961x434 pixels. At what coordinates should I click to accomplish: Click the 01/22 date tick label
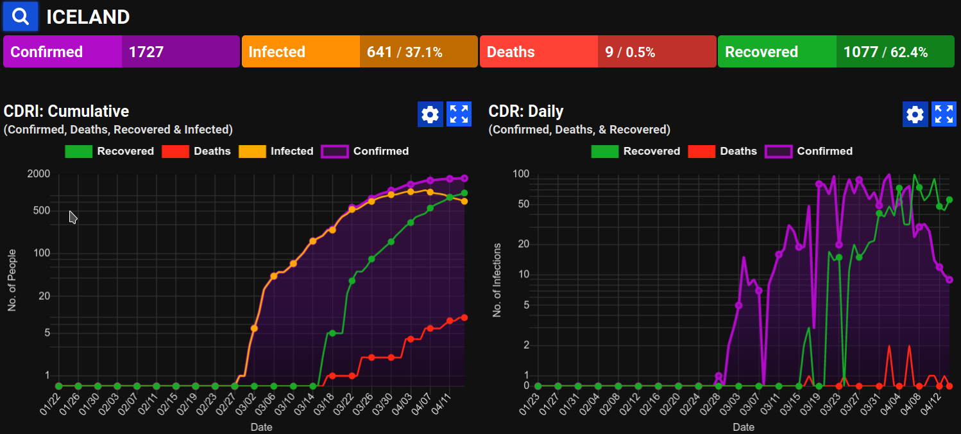[x=49, y=404]
